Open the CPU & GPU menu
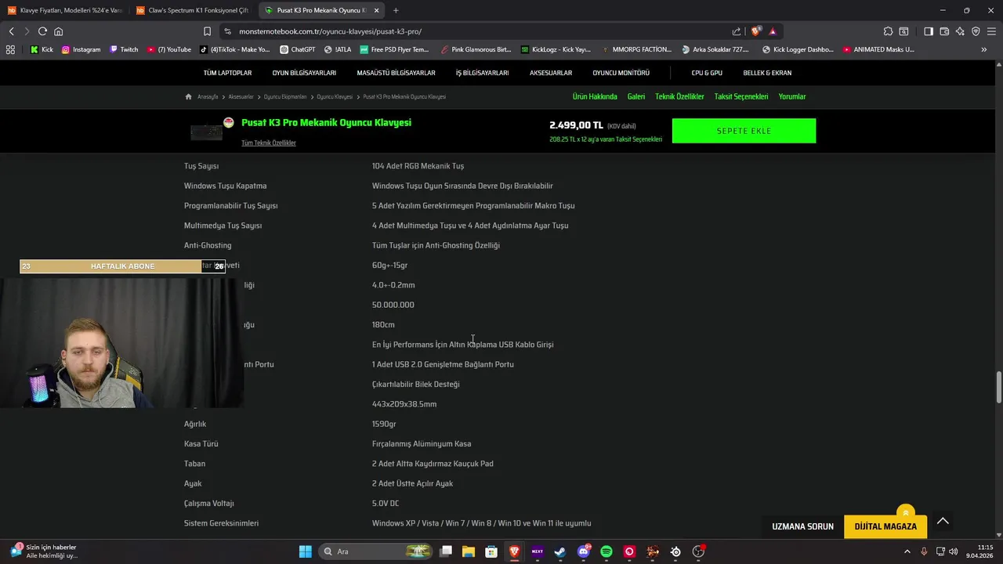 click(x=707, y=73)
